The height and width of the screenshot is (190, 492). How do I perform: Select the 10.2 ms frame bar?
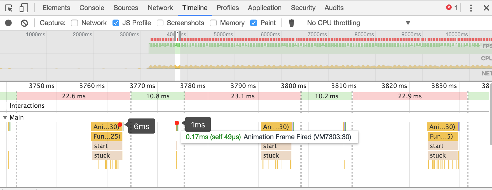327,96
